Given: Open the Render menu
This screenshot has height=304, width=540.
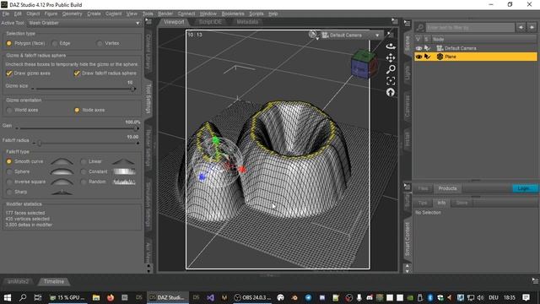Looking at the screenshot, I should [165, 14].
